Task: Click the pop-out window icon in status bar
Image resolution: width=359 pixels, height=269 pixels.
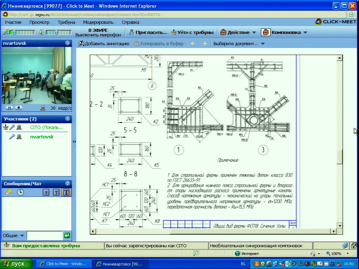Action: [354, 246]
